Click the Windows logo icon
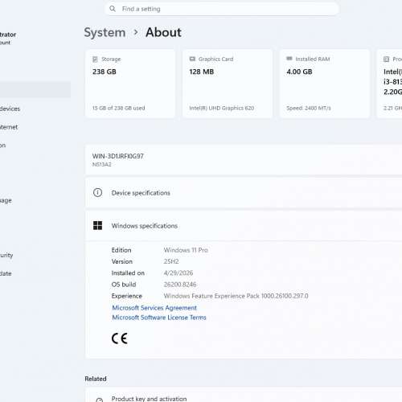The image size is (402, 402). [x=97, y=225]
